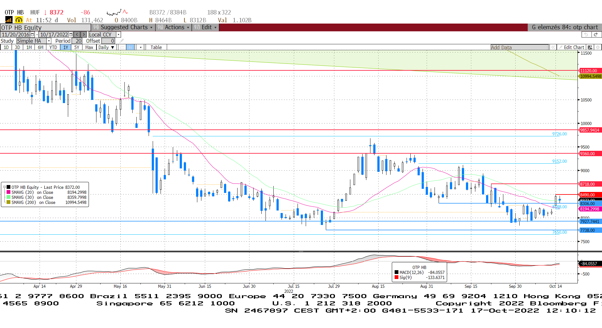Image resolution: width=602 pixels, height=328 pixels.
Task: Click the 7738.00 blue price level label
Action: point(590,230)
